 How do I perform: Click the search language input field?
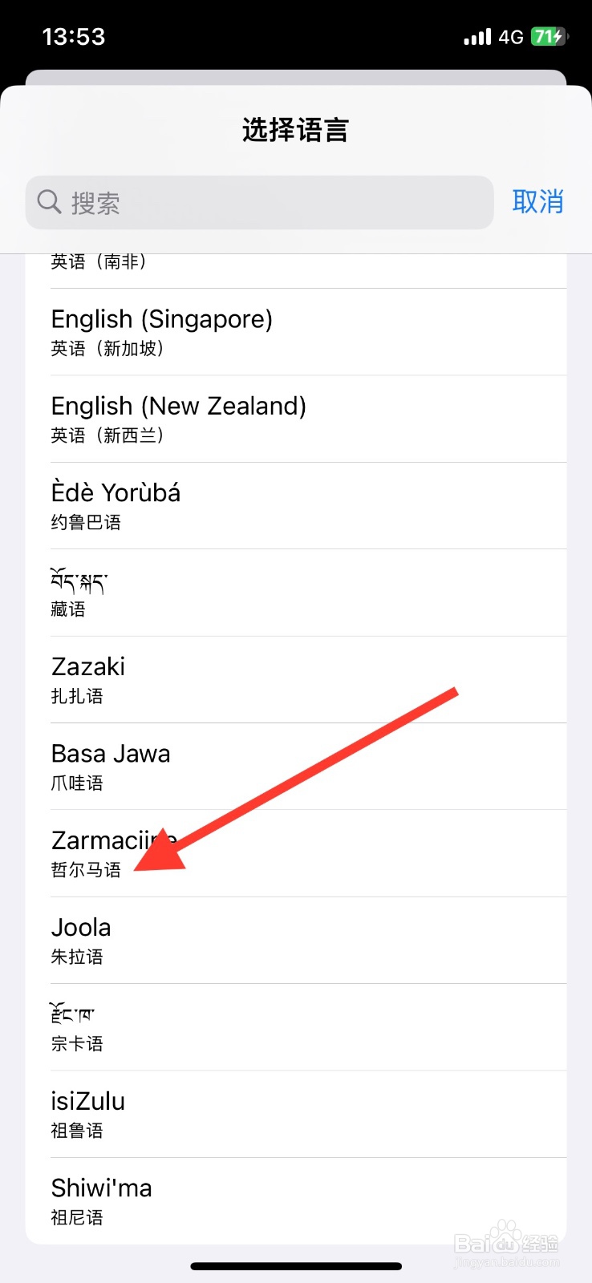259,202
